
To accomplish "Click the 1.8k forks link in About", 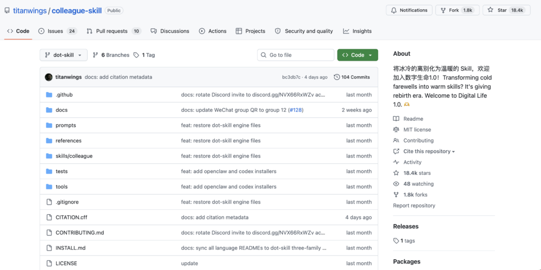I will (x=415, y=195).
